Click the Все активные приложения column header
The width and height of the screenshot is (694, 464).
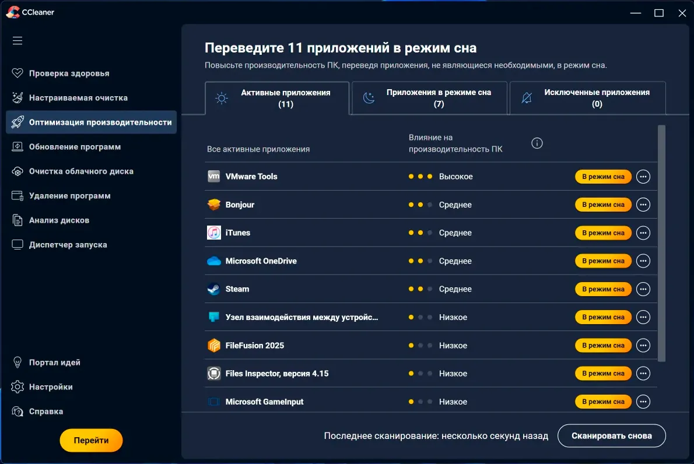258,149
